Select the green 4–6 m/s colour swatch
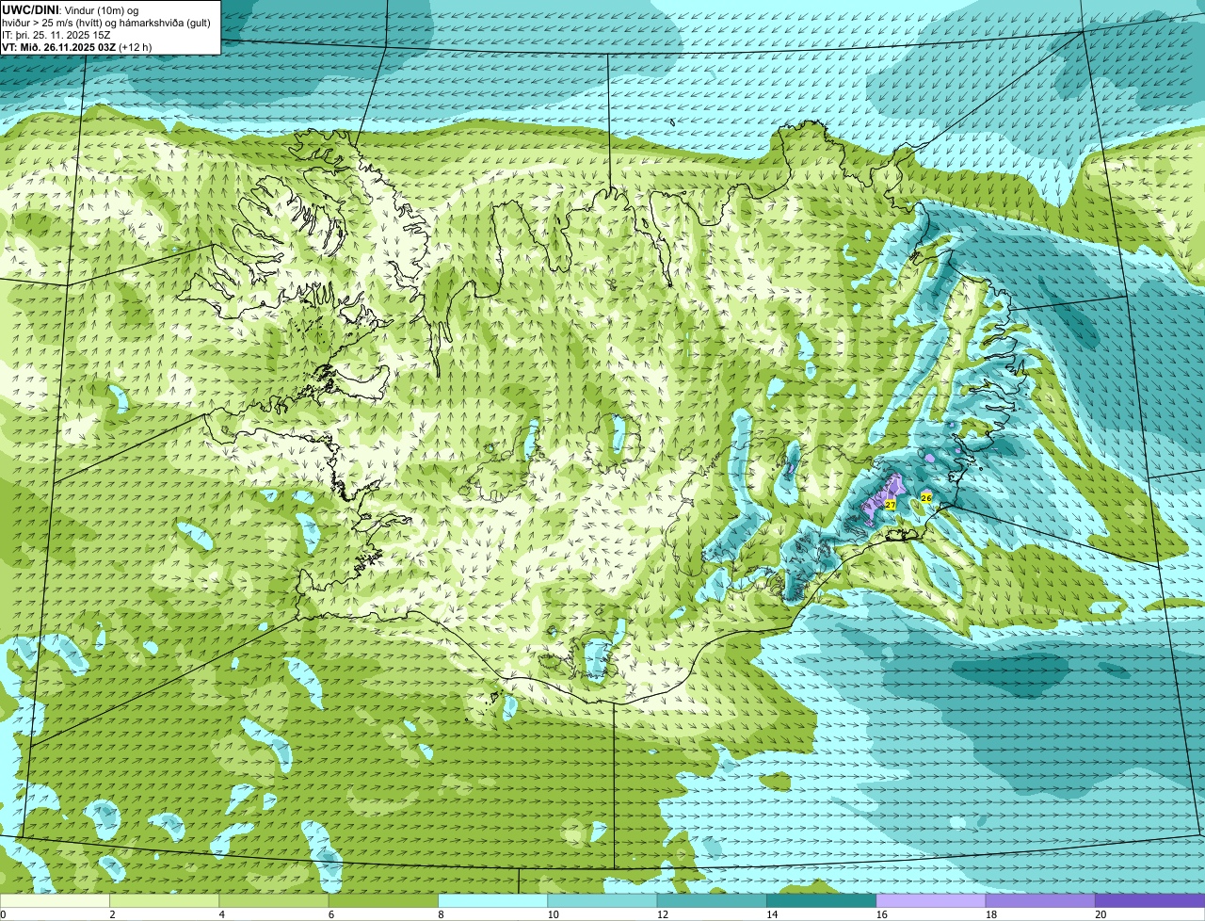Screen dimensions: 1205x921 click(x=274, y=900)
